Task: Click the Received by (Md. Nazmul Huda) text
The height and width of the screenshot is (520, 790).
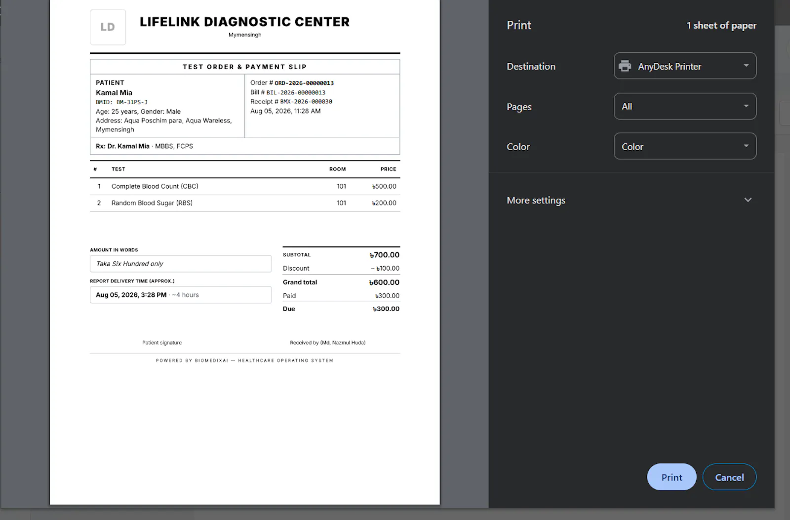Action: [328, 343]
